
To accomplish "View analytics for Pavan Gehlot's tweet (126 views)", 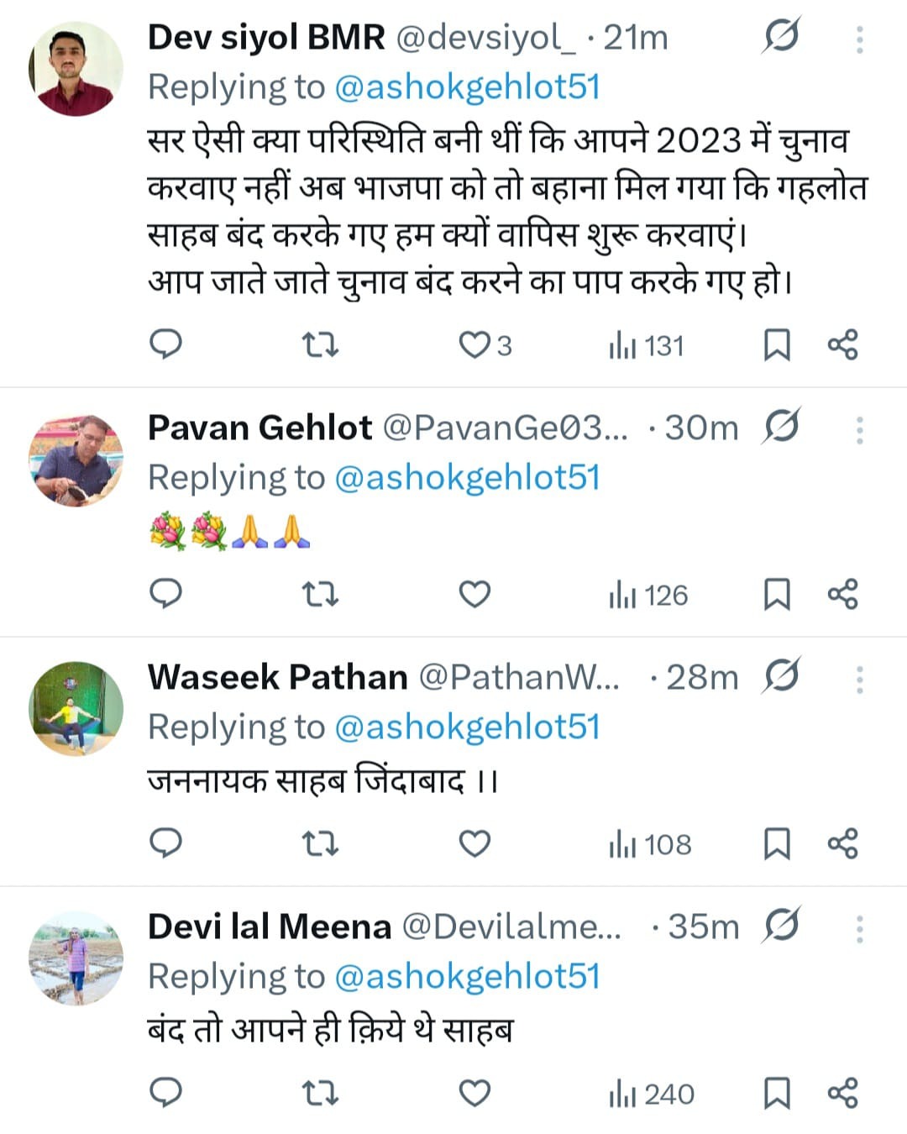I will (x=648, y=596).
